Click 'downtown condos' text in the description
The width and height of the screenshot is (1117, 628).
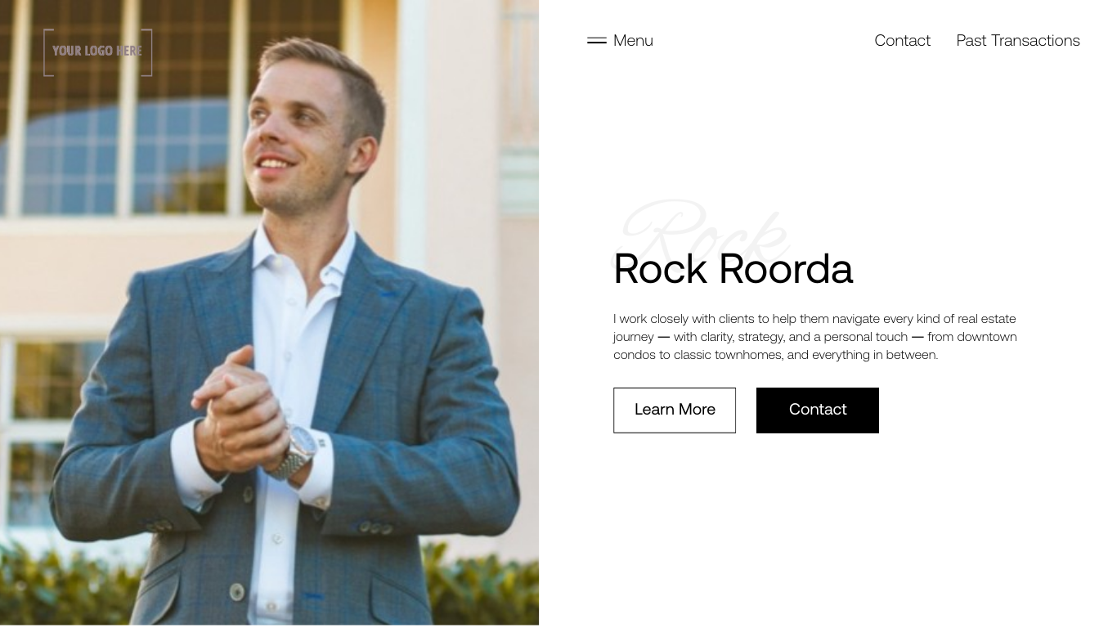tap(815, 345)
